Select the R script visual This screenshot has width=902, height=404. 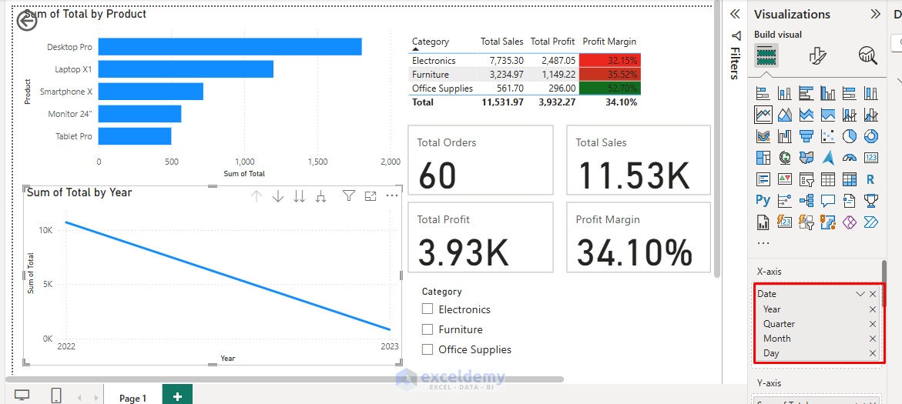[871, 179]
